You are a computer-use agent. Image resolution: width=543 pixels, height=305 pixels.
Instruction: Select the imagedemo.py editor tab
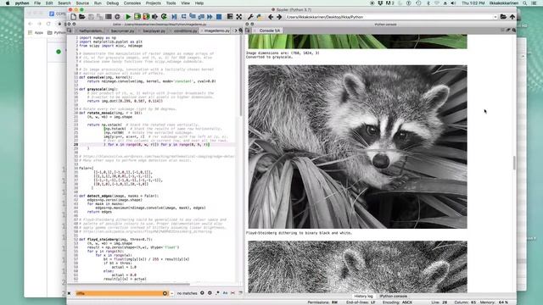pyautogui.click(x=216, y=30)
